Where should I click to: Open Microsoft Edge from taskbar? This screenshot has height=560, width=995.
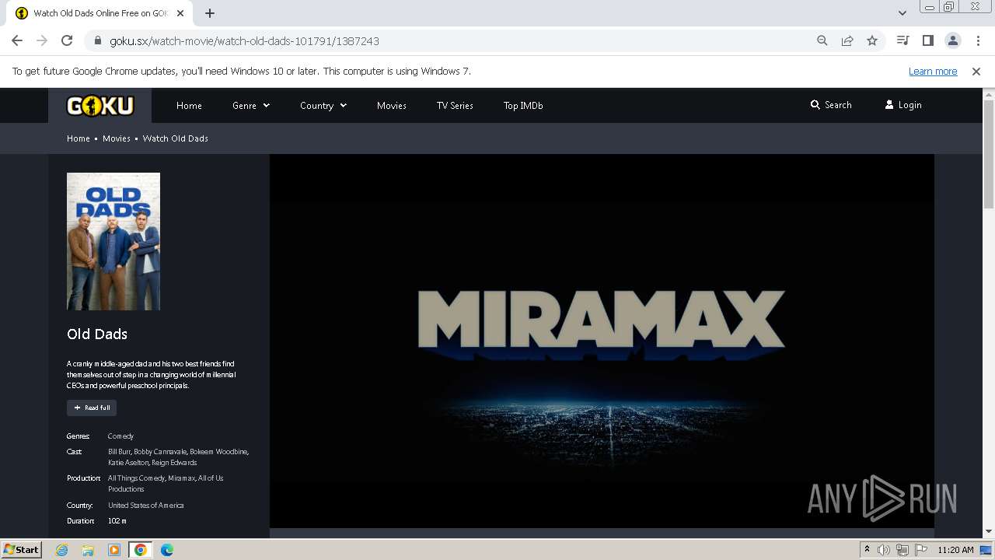coord(167,550)
